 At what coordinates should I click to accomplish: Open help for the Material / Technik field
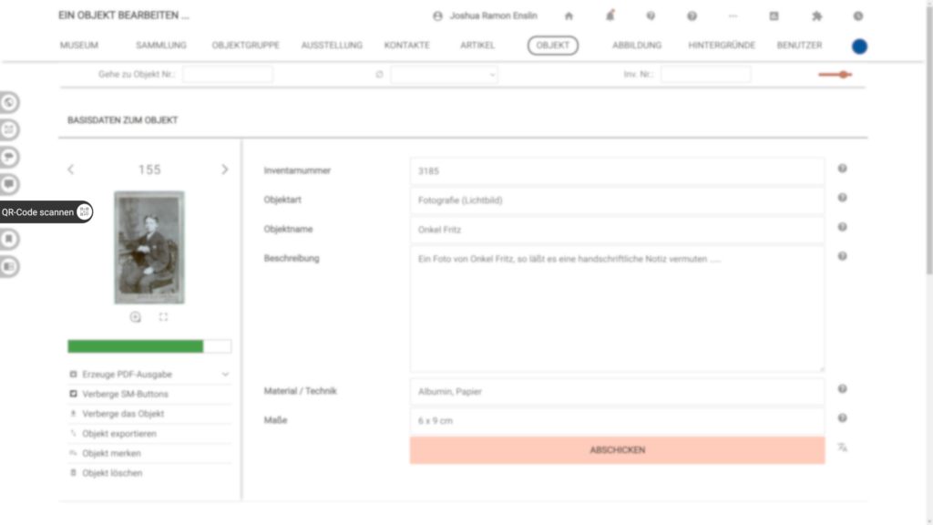click(x=843, y=388)
